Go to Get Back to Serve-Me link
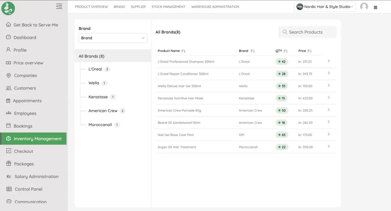Image resolution: width=391 pixels, height=211 pixels. coord(36,25)
